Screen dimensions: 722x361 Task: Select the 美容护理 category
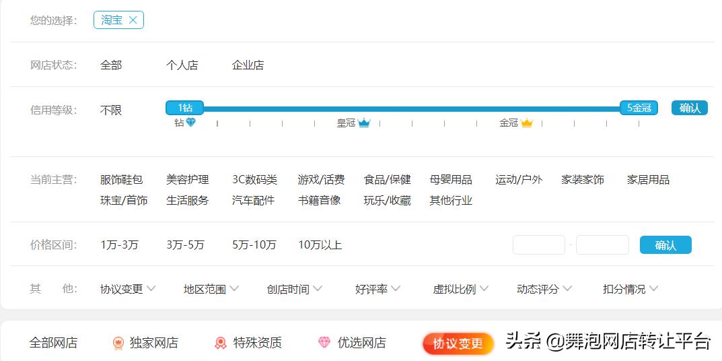[x=188, y=180]
